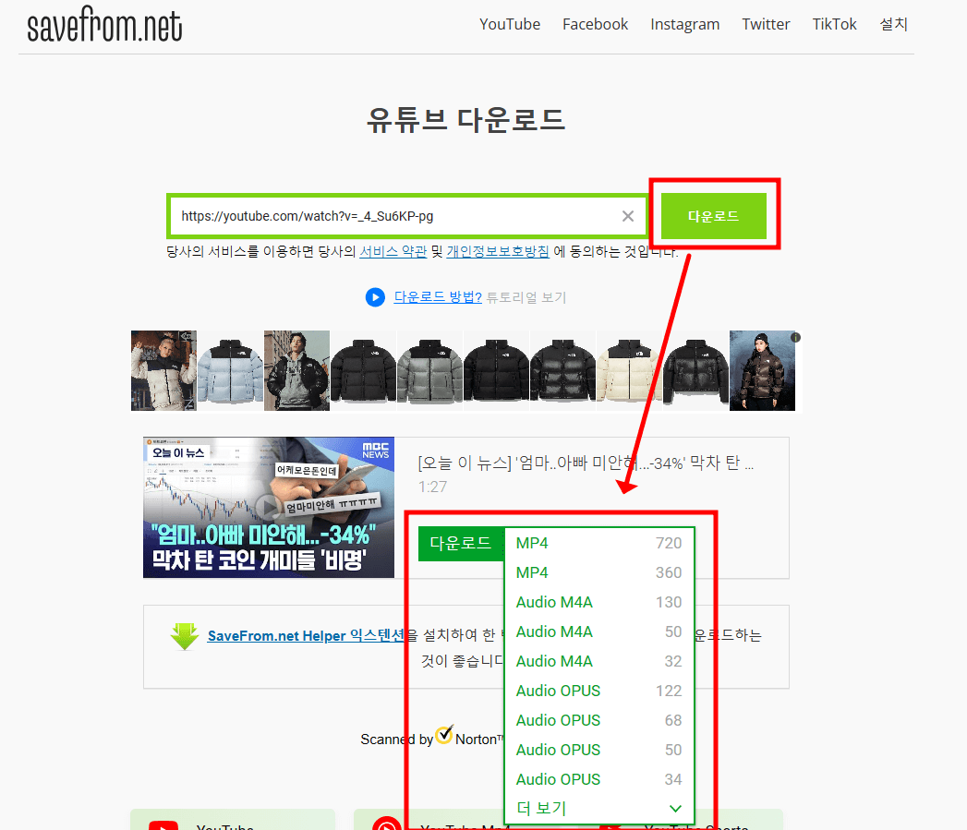Image resolution: width=967 pixels, height=830 pixels.
Task: Click the blue play tutorial icon
Action: pyautogui.click(x=375, y=297)
